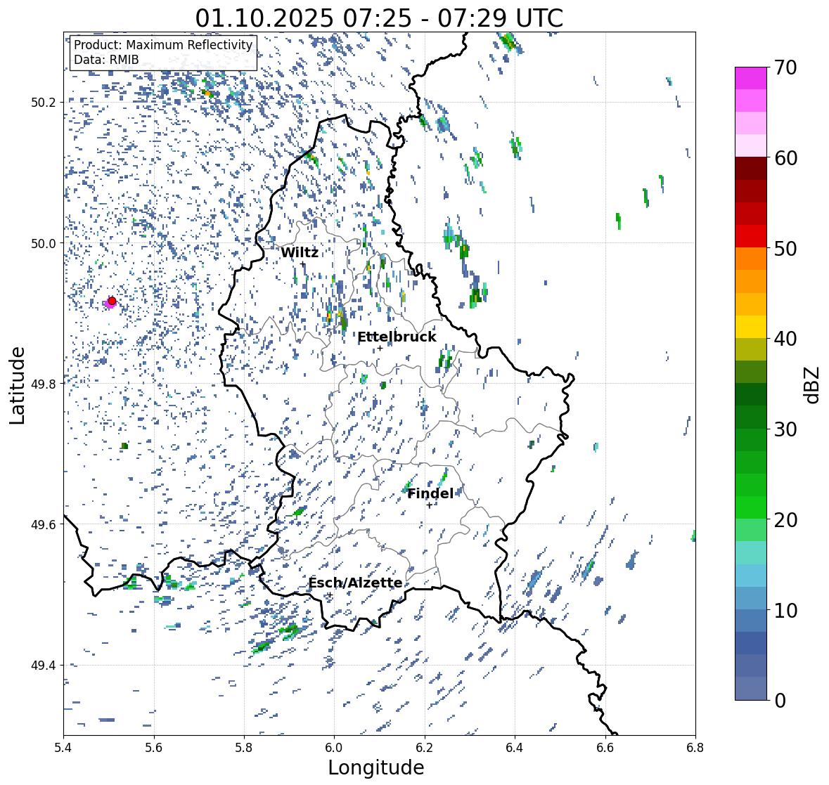829x785 pixels.
Task: Click the latitude tick label 50.2
Action: click(x=44, y=103)
